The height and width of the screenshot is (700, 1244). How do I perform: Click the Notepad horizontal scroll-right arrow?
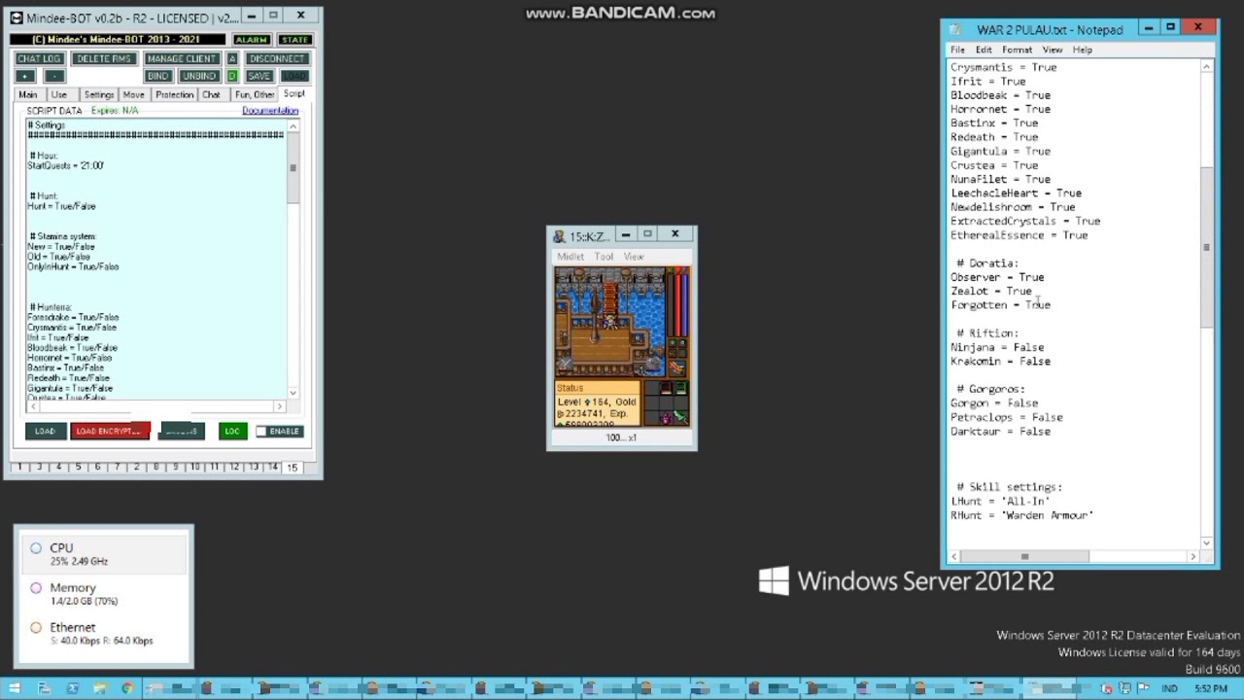coord(1192,556)
